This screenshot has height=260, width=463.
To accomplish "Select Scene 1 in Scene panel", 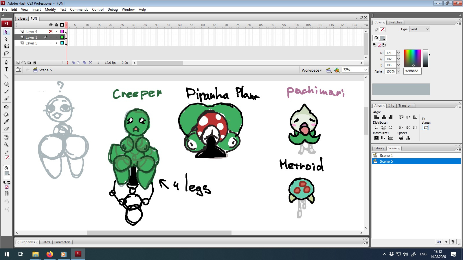I will pos(416,155).
